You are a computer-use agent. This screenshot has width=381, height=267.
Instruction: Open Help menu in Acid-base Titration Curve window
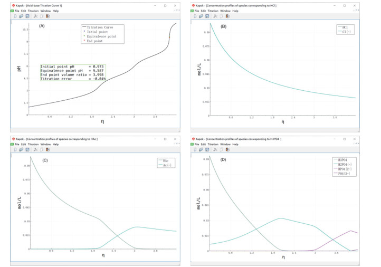coord(55,11)
